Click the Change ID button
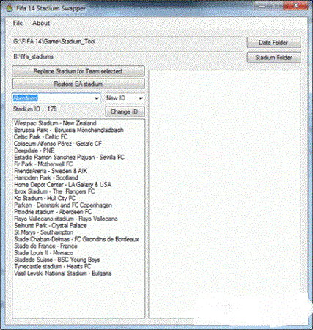This screenshot has width=313, height=330. pos(125,111)
